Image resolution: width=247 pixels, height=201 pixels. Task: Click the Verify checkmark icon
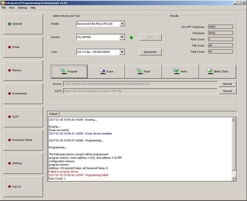[176, 71]
